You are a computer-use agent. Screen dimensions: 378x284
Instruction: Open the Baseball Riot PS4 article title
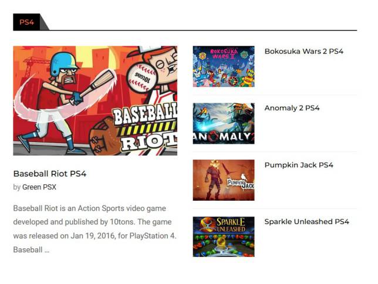[50, 174]
